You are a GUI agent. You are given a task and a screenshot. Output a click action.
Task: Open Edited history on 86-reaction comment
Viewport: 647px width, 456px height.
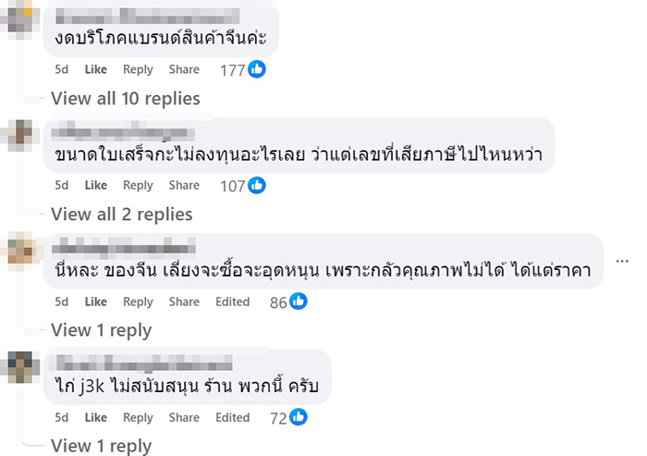tap(233, 302)
